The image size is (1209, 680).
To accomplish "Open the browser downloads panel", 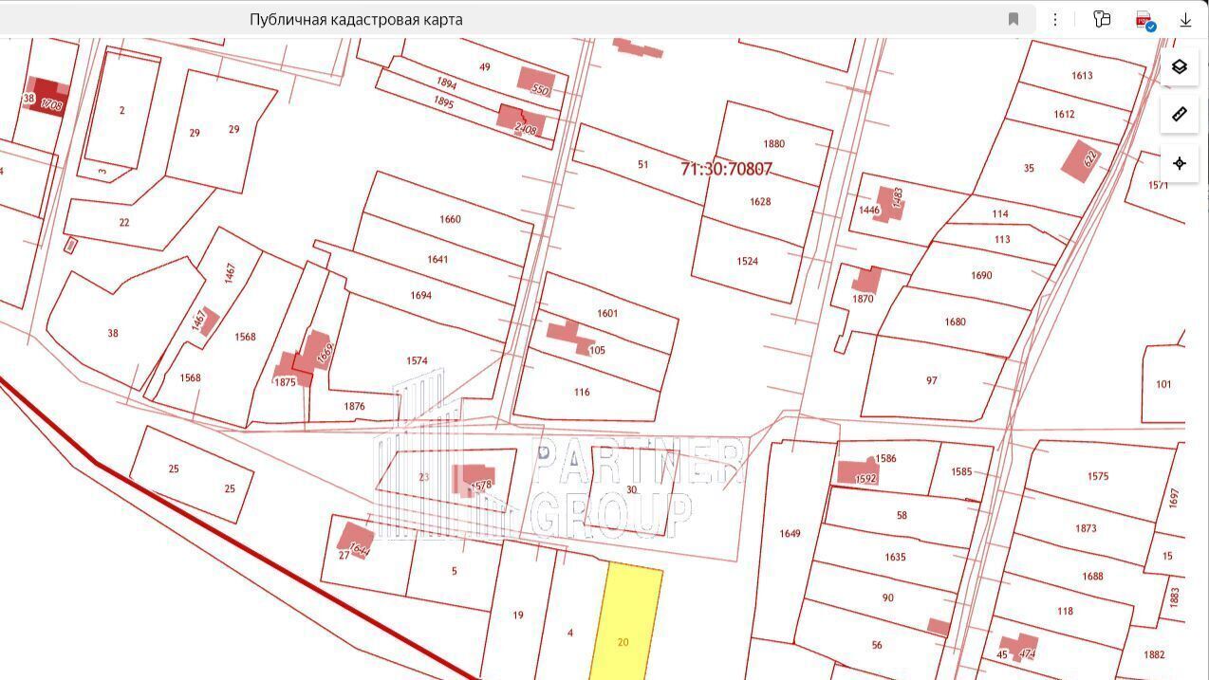I will click(x=1185, y=19).
